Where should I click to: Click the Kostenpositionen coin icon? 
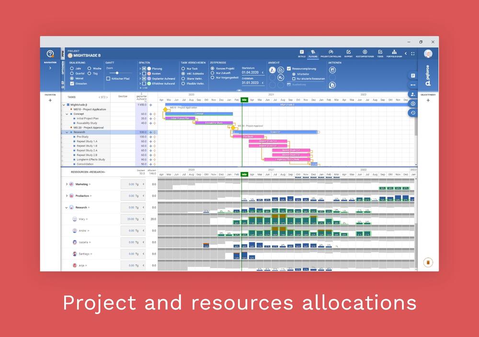365,52
